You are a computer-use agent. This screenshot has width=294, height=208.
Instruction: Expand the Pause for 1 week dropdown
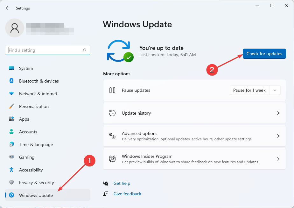coord(275,90)
